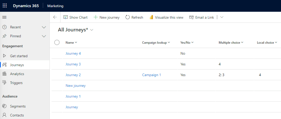
Task: Click Email a Link command label
Action: 204,17
